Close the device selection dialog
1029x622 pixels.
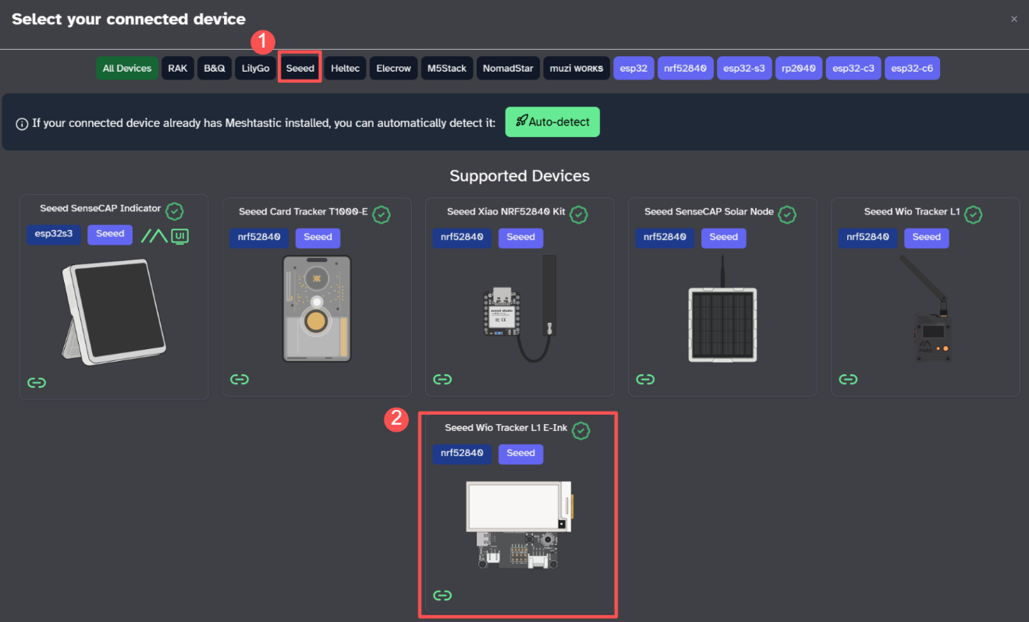(x=1013, y=19)
